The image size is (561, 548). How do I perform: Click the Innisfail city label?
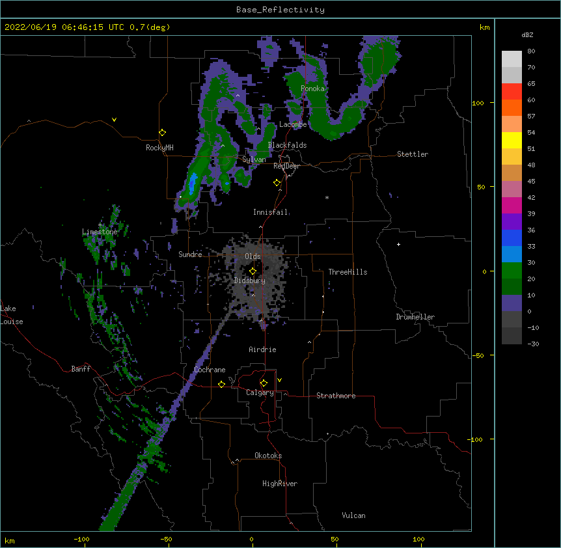point(270,212)
